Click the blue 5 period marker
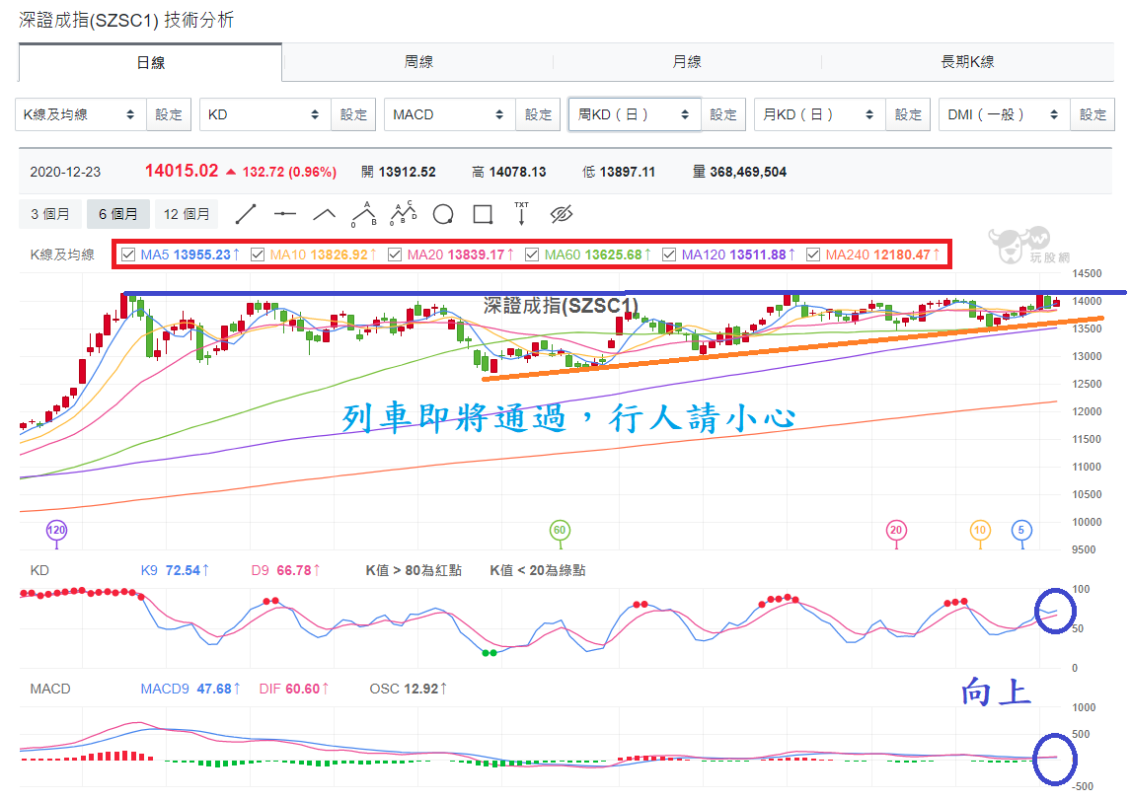1131x801 pixels. 1021,531
